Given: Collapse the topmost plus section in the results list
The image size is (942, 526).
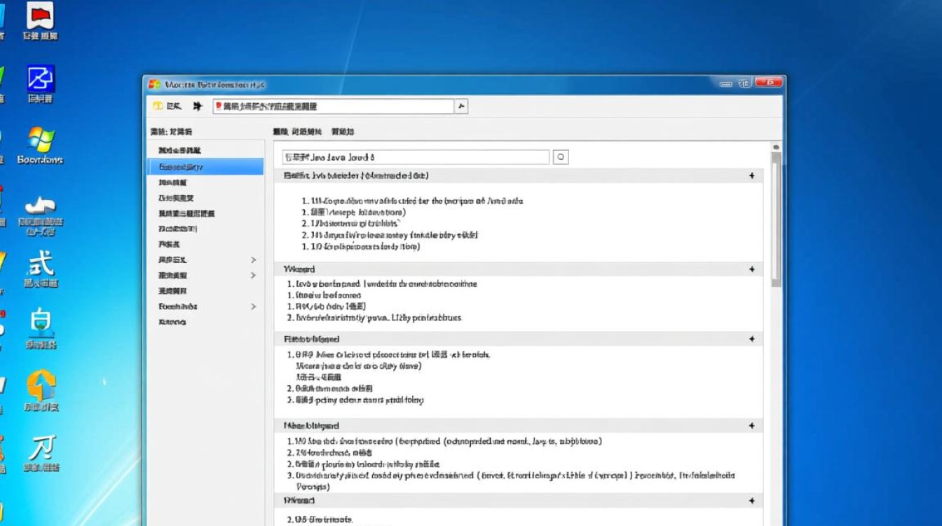Looking at the screenshot, I should [751, 175].
